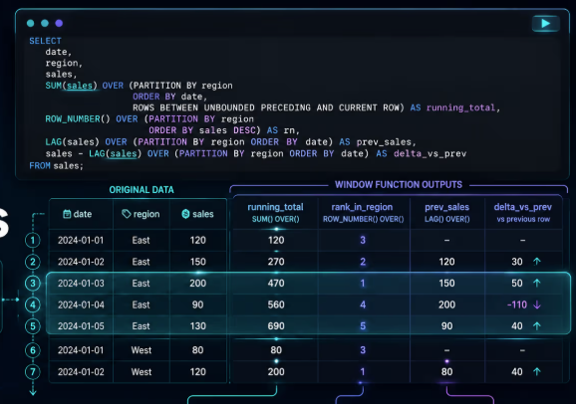Click the down arrow next to -110
The width and height of the screenshot is (576, 404).
click(537, 304)
